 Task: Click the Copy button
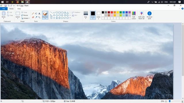pos(10,15)
